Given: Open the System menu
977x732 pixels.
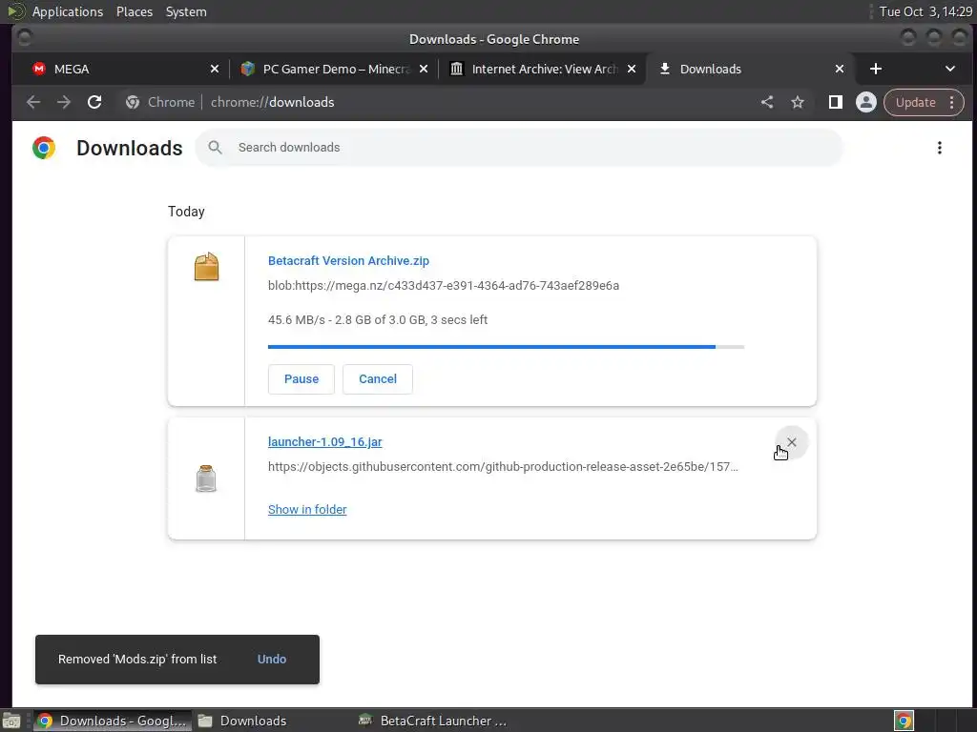Looking at the screenshot, I should [186, 11].
